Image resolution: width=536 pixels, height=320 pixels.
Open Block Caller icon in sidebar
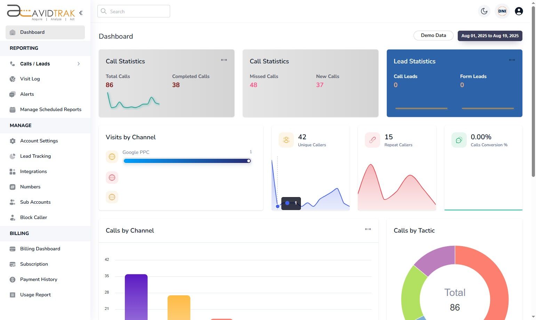13,218
